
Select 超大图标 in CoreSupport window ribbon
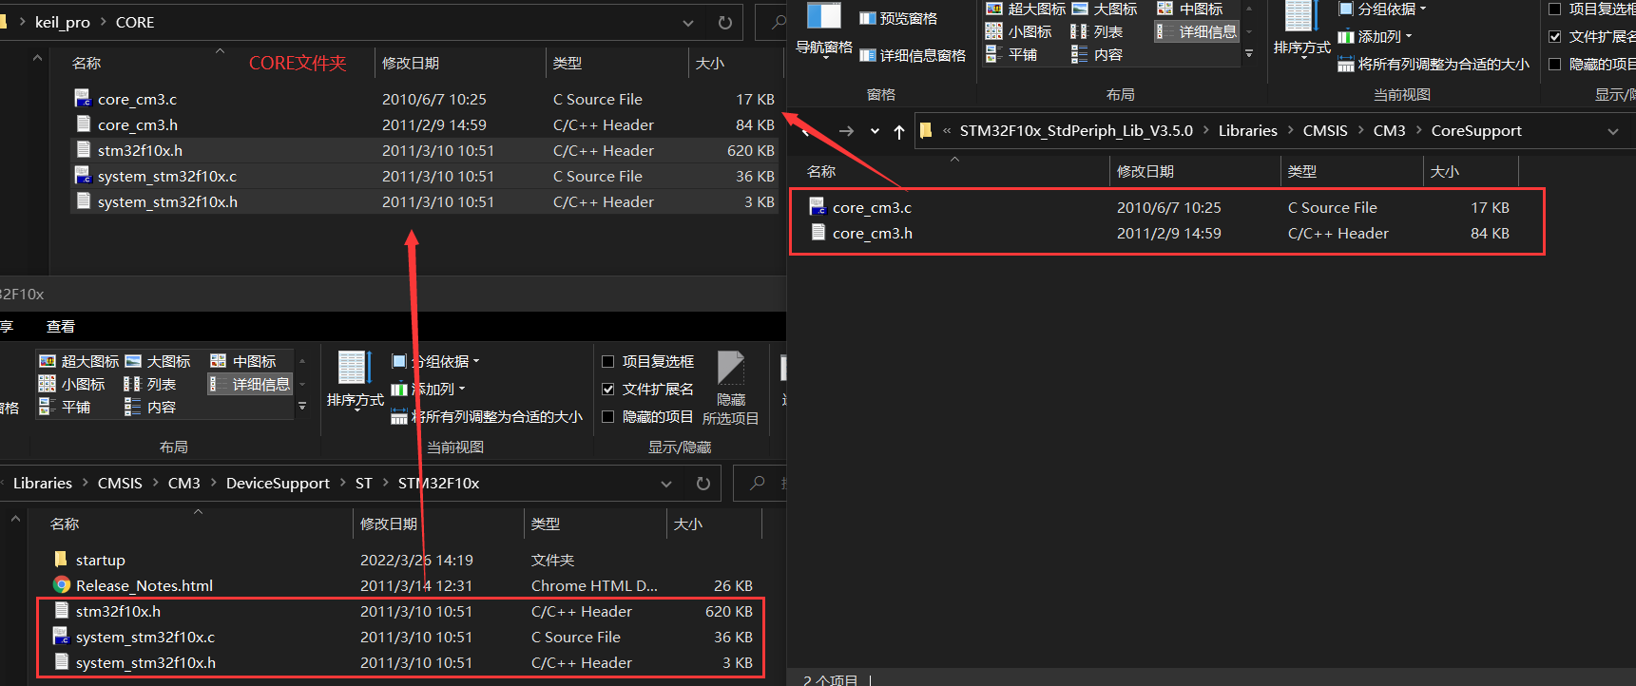pyautogui.click(x=1026, y=9)
